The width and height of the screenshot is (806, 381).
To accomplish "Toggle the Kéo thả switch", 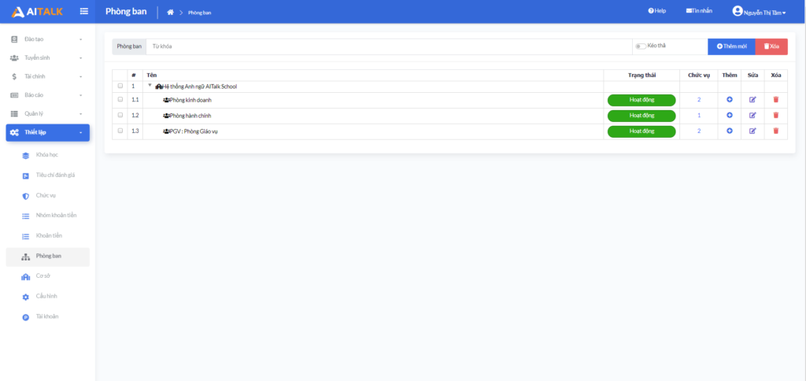I will pyautogui.click(x=641, y=46).
